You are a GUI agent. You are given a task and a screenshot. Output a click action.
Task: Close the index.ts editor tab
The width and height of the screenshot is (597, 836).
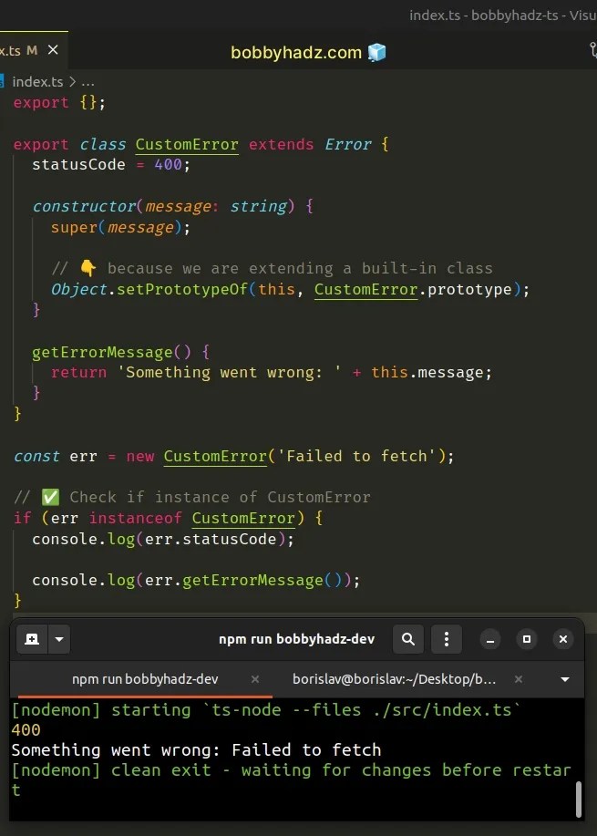[53, 50]
